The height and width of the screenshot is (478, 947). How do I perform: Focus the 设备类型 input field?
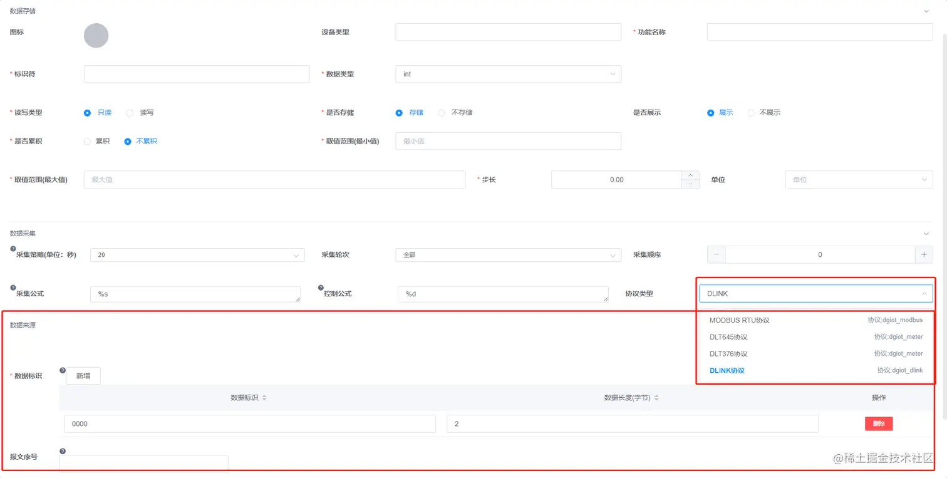click(x=508, y=32)
